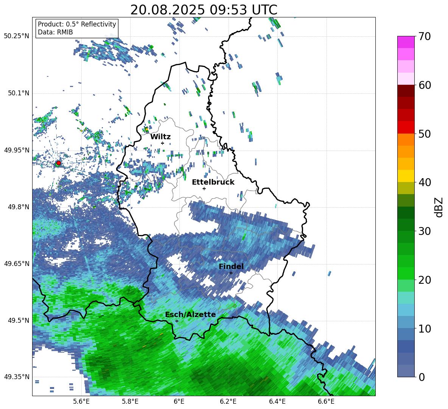
Task: Pick the magenta swatch near 70 dBZ
Action: tap(406, 42)
